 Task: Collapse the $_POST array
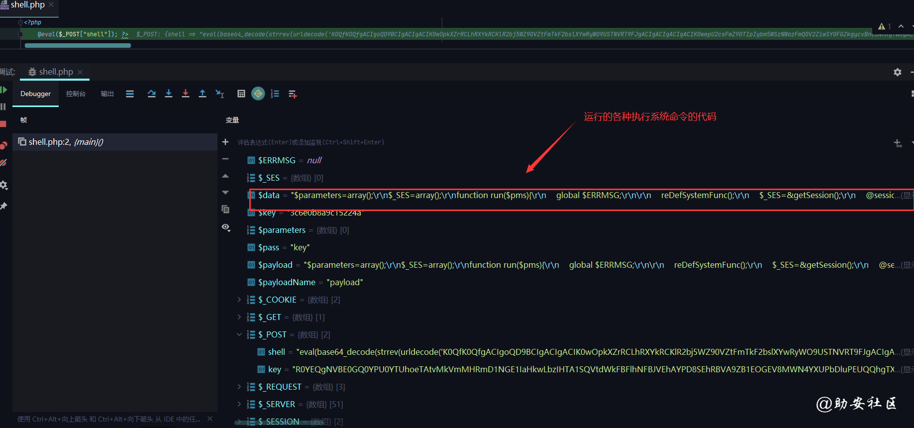pyautogui.click(x=239, y=334)
